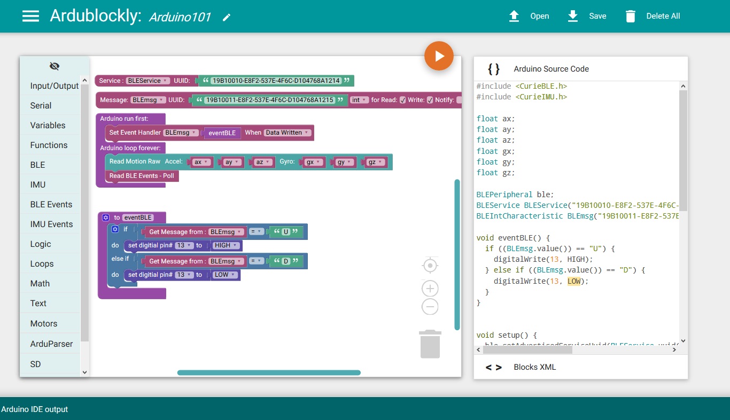Click the Delete All trash icon
This screenshot has height=420, width=730.
click(631, 16)
